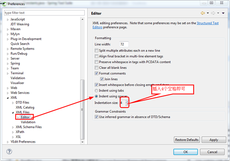Uncheck the Join lines checkbox

[102, 79]
